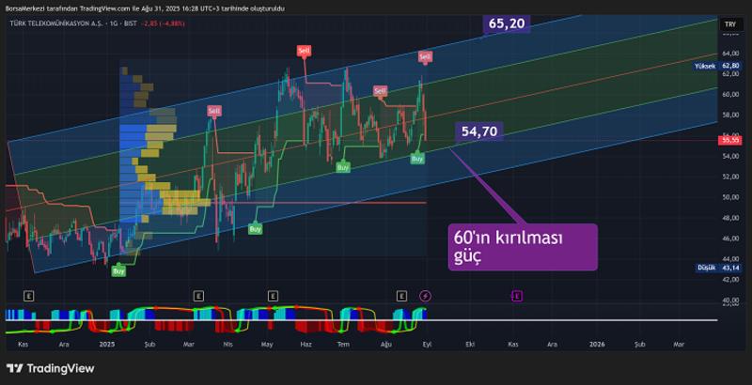Click the 50,00 price axis level
Image resolution: width=752 pixels, height=385 pixels.
(730, 197)
